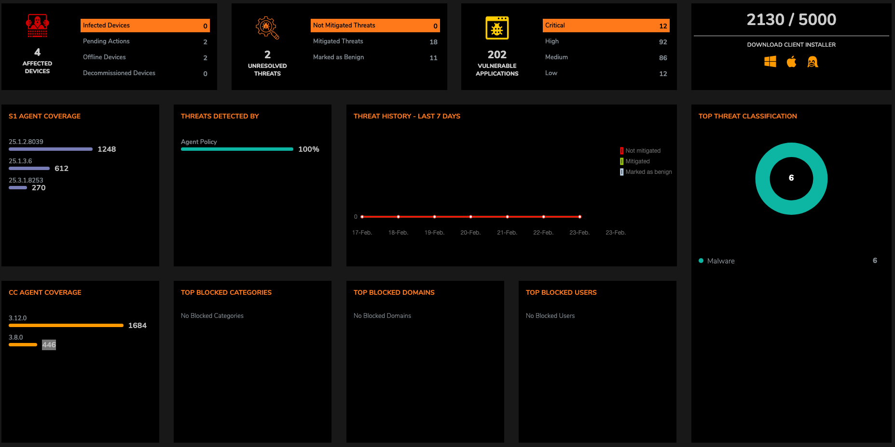The image size is (895, 447).
Task: Open the Mitigated Threats row
Action: (x=375, y=41)
